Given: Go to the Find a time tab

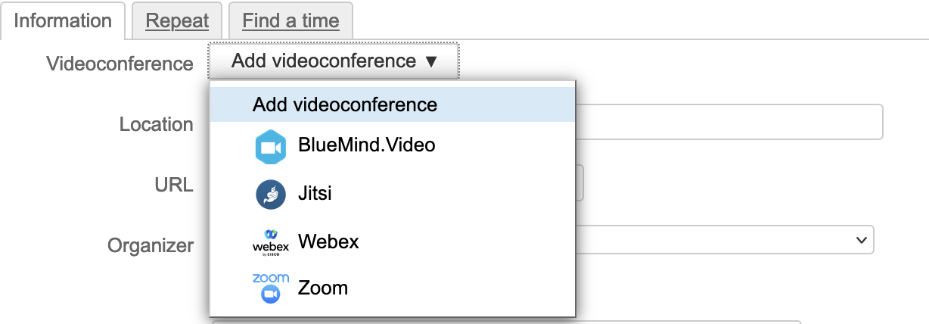Looking at the screenshot, I should tap(291, 20).
